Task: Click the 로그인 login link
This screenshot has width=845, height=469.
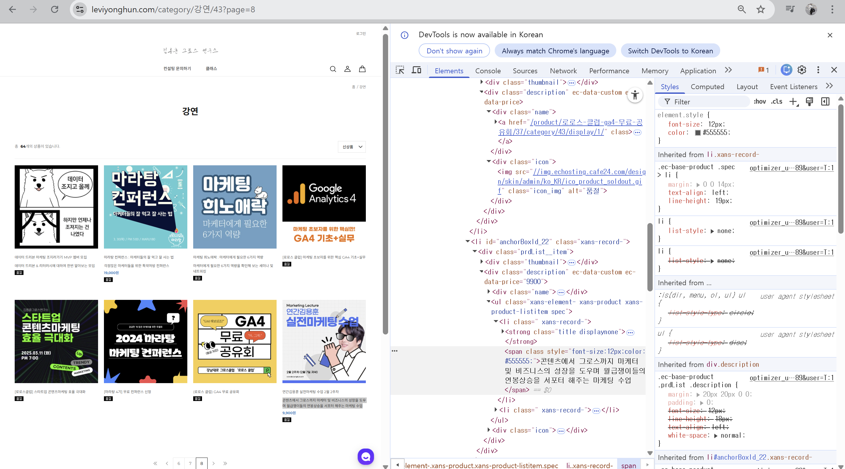Action: 361,33
